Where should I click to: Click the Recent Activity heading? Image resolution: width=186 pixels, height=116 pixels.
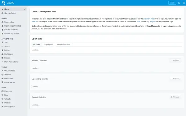tap(39, 97)
